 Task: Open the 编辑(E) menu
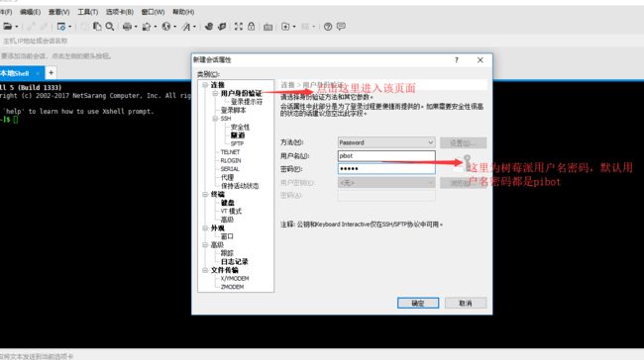pos(30,12)
